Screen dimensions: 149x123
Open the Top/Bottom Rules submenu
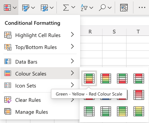(x=40, y=47)
